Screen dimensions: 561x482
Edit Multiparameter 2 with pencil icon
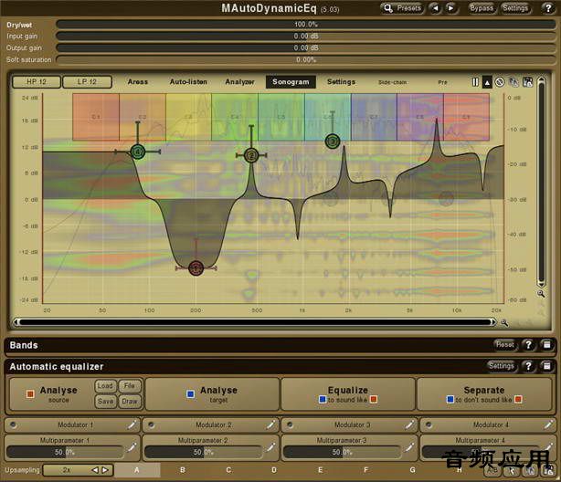270,446
